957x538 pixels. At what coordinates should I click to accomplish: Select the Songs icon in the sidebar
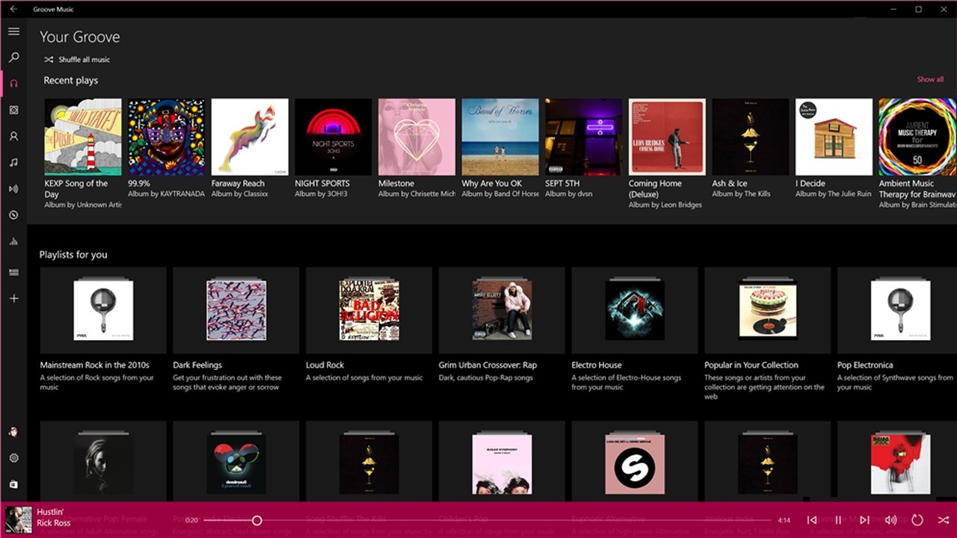click(13, 162)
